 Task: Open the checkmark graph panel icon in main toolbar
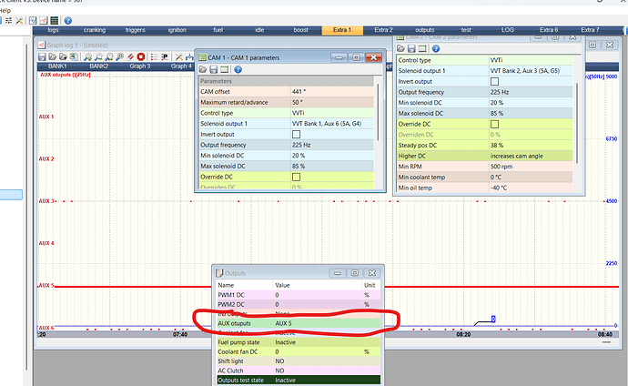[x=33, y=20]
